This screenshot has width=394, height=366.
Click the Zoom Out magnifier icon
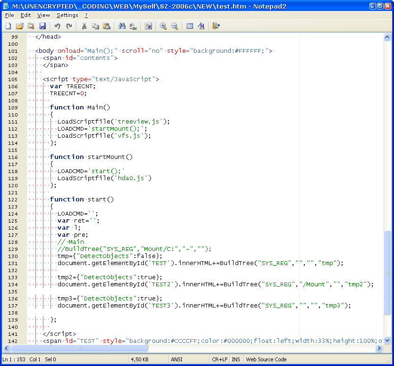pos(175,26)
